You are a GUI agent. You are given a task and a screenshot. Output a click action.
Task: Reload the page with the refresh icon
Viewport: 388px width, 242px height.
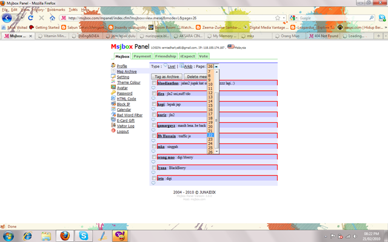[30, 18]
